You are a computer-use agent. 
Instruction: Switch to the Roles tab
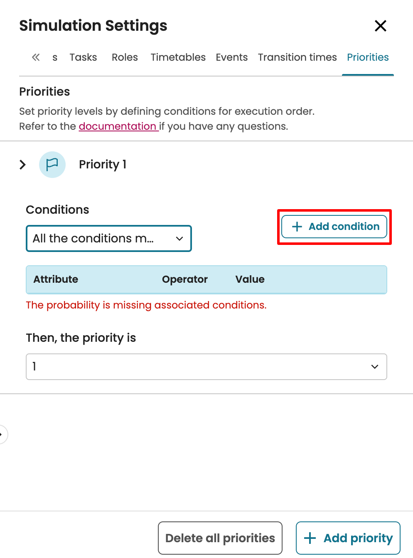(x=125, y=57)
